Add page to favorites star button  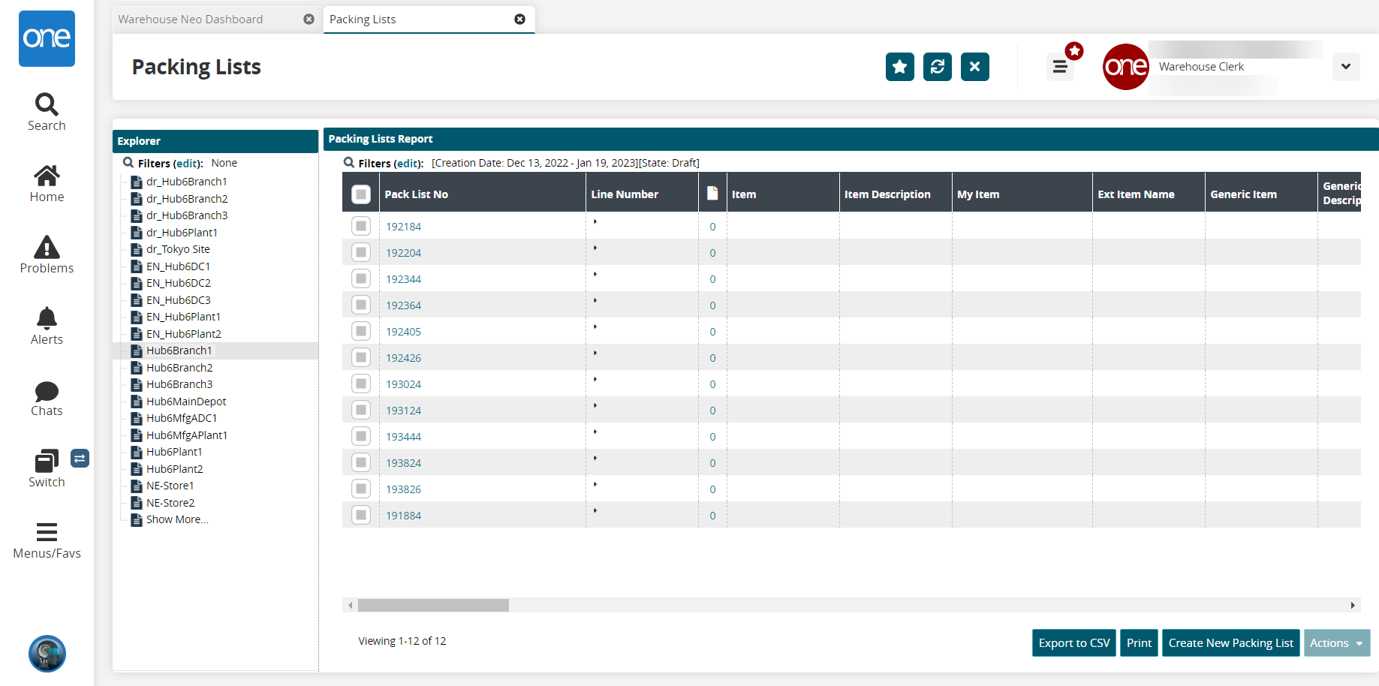click(899, 67)
